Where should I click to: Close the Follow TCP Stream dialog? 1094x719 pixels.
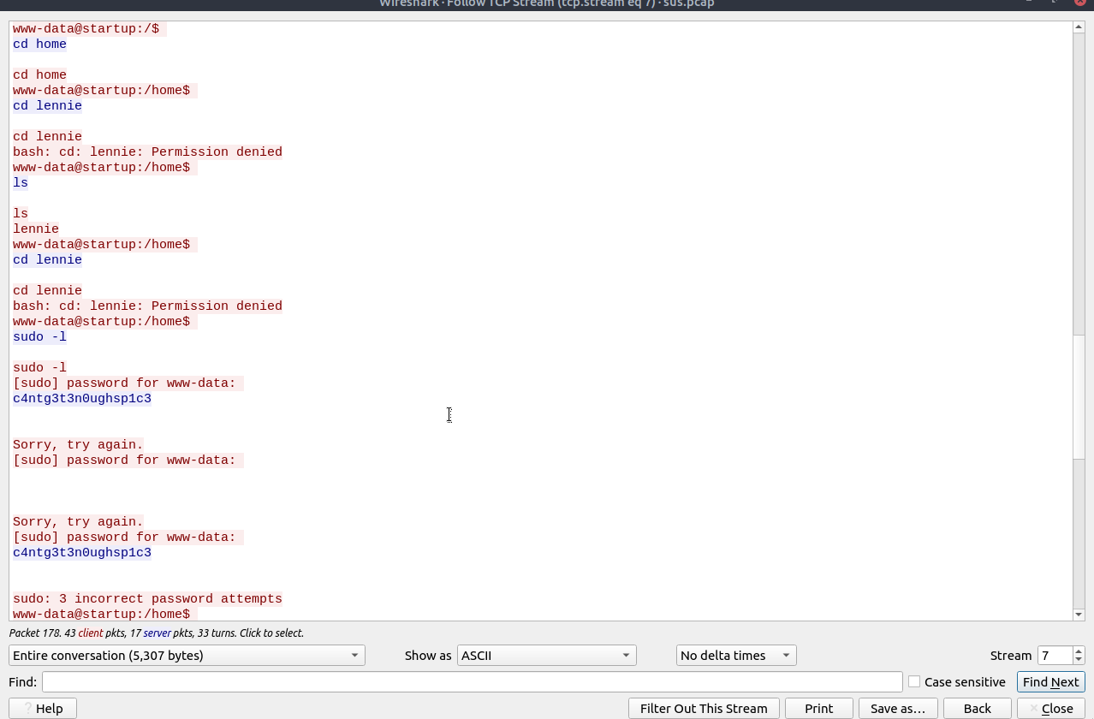point(1050,708)
